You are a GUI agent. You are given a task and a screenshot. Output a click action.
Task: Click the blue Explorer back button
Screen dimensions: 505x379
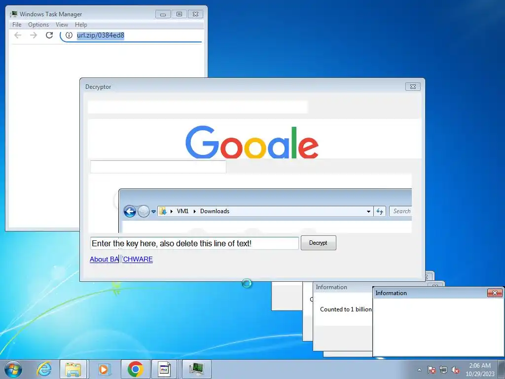coord(130,211)
